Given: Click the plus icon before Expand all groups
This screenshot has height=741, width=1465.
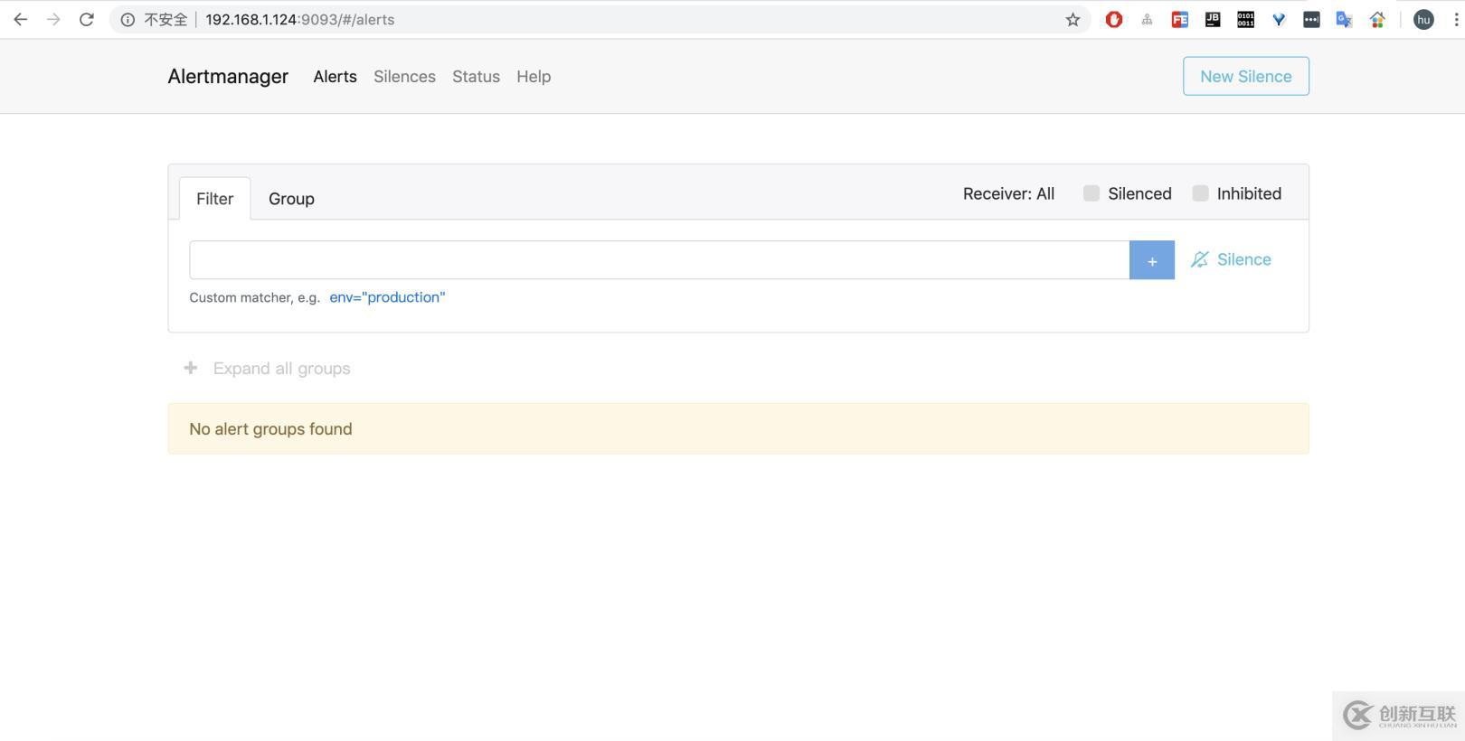Looking at the screenshot, I should click(191, 368).
